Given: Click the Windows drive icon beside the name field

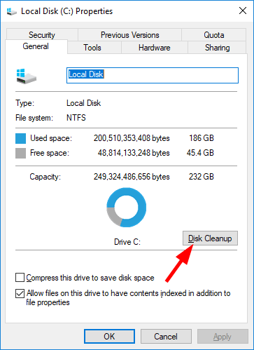Looking at the screenshot, I should tap(26, 76).
